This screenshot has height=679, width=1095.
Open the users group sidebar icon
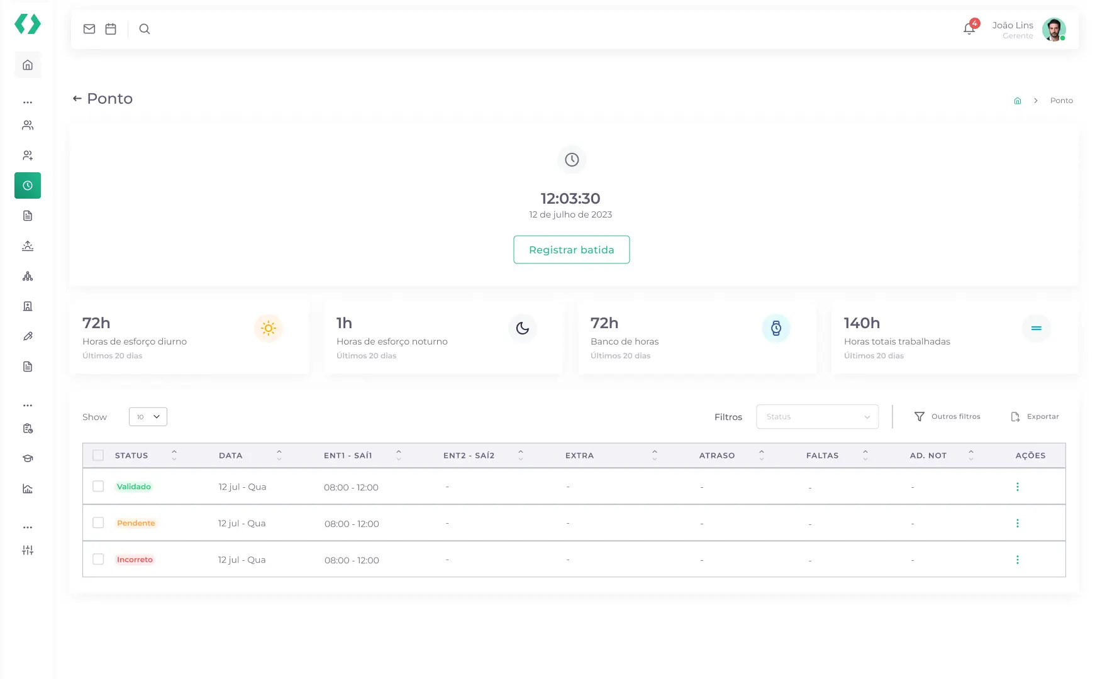click(28, 125)
